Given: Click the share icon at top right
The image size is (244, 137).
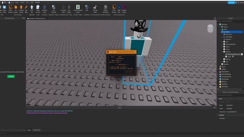Looking at the screenshot, I should tap(238, 3).
